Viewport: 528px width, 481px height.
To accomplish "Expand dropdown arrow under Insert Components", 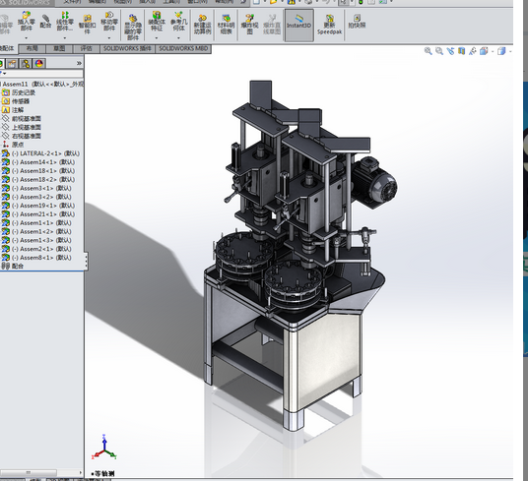I will [27, 38].
